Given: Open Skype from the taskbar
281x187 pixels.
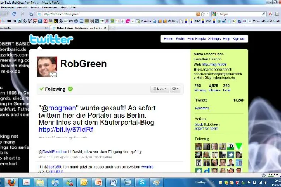Looking at the screenshot, I should coord(142,182).
